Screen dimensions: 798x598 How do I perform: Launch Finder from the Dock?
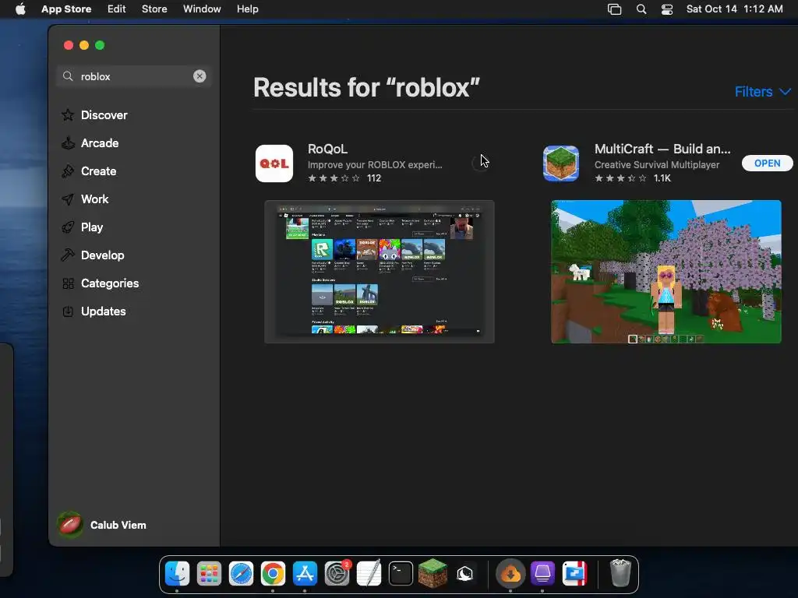pos(177,574)
